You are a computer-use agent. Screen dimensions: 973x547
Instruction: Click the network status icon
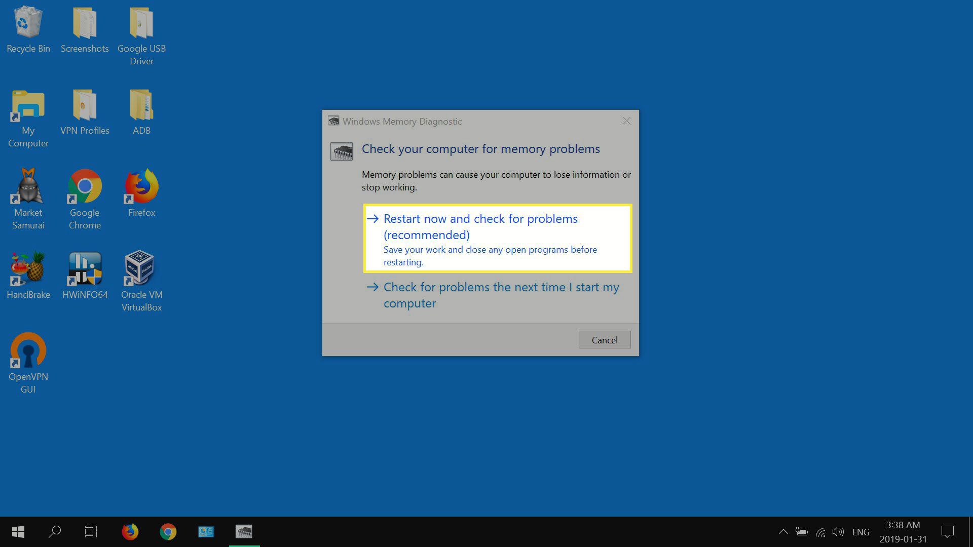click(x=819, y=531)
